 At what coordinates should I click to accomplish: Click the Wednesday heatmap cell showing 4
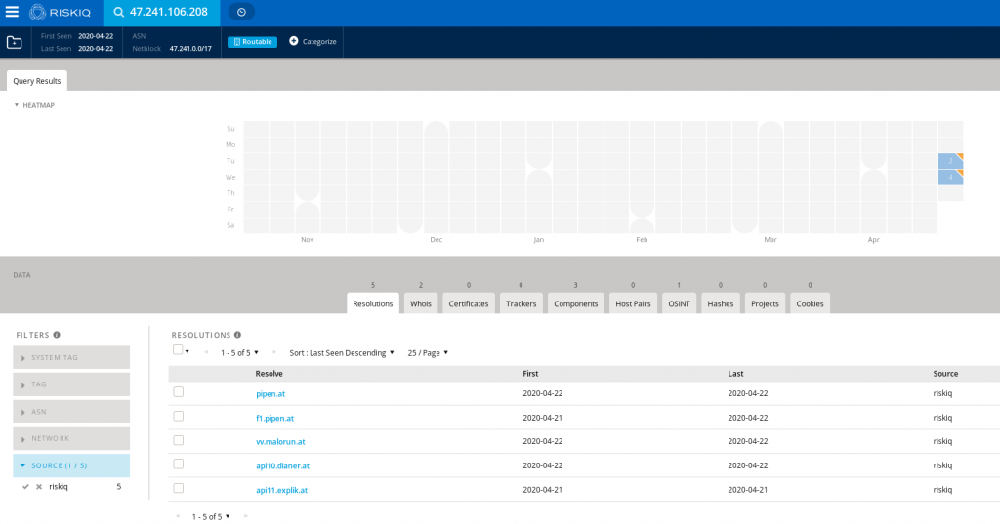(950, 178)
